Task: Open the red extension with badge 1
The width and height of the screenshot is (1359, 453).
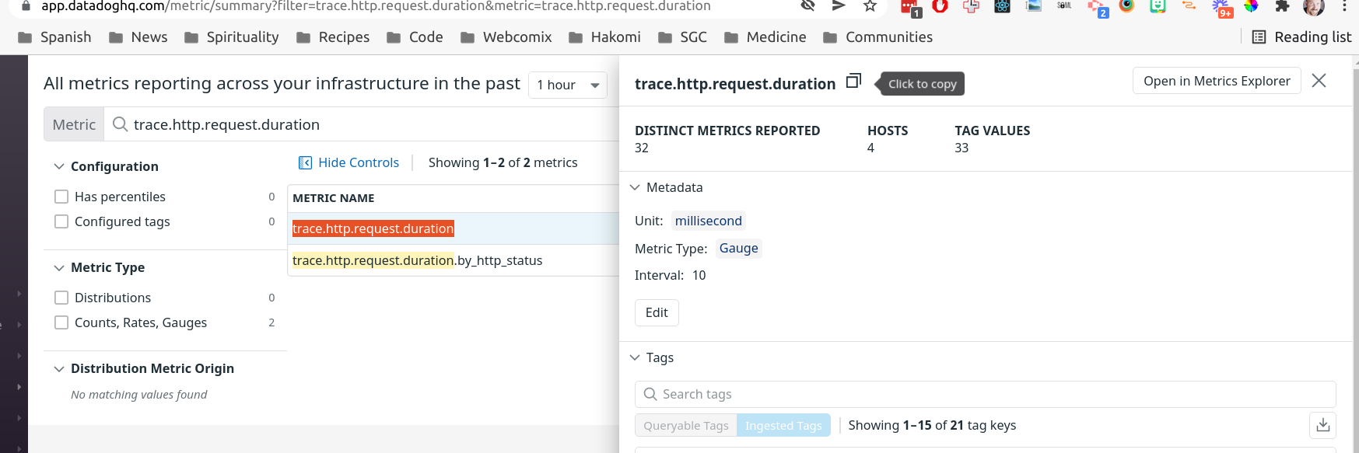Action: coord(910,9)
